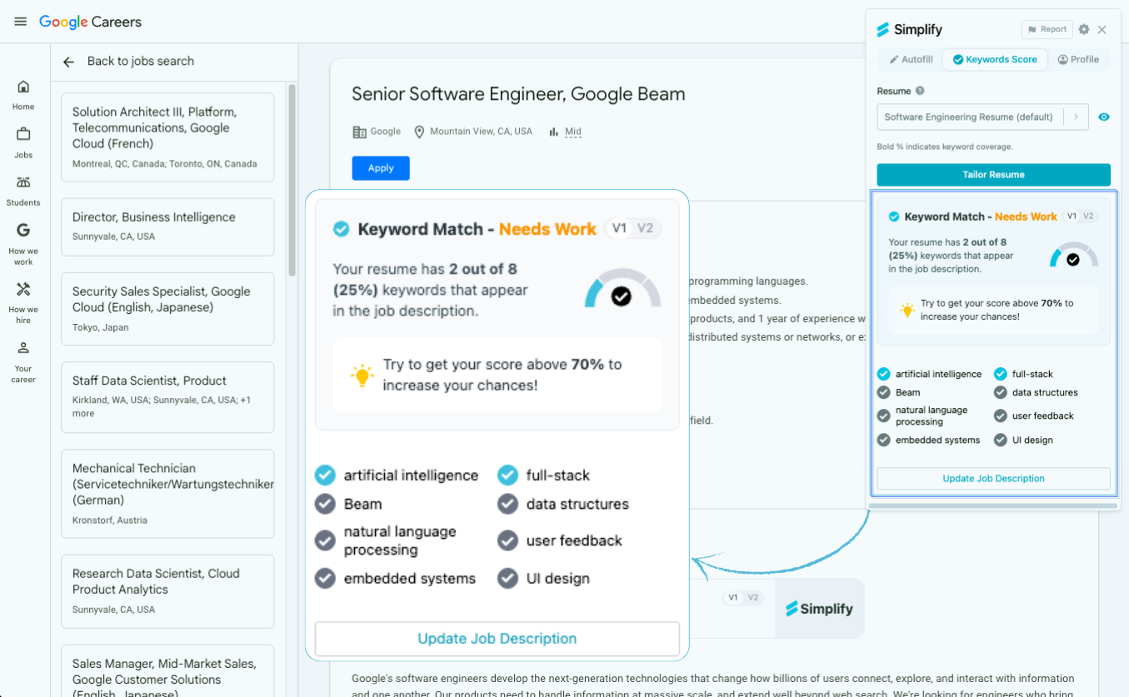
Task: Open the hamburger main menu
Action: [x=21, y=22]
